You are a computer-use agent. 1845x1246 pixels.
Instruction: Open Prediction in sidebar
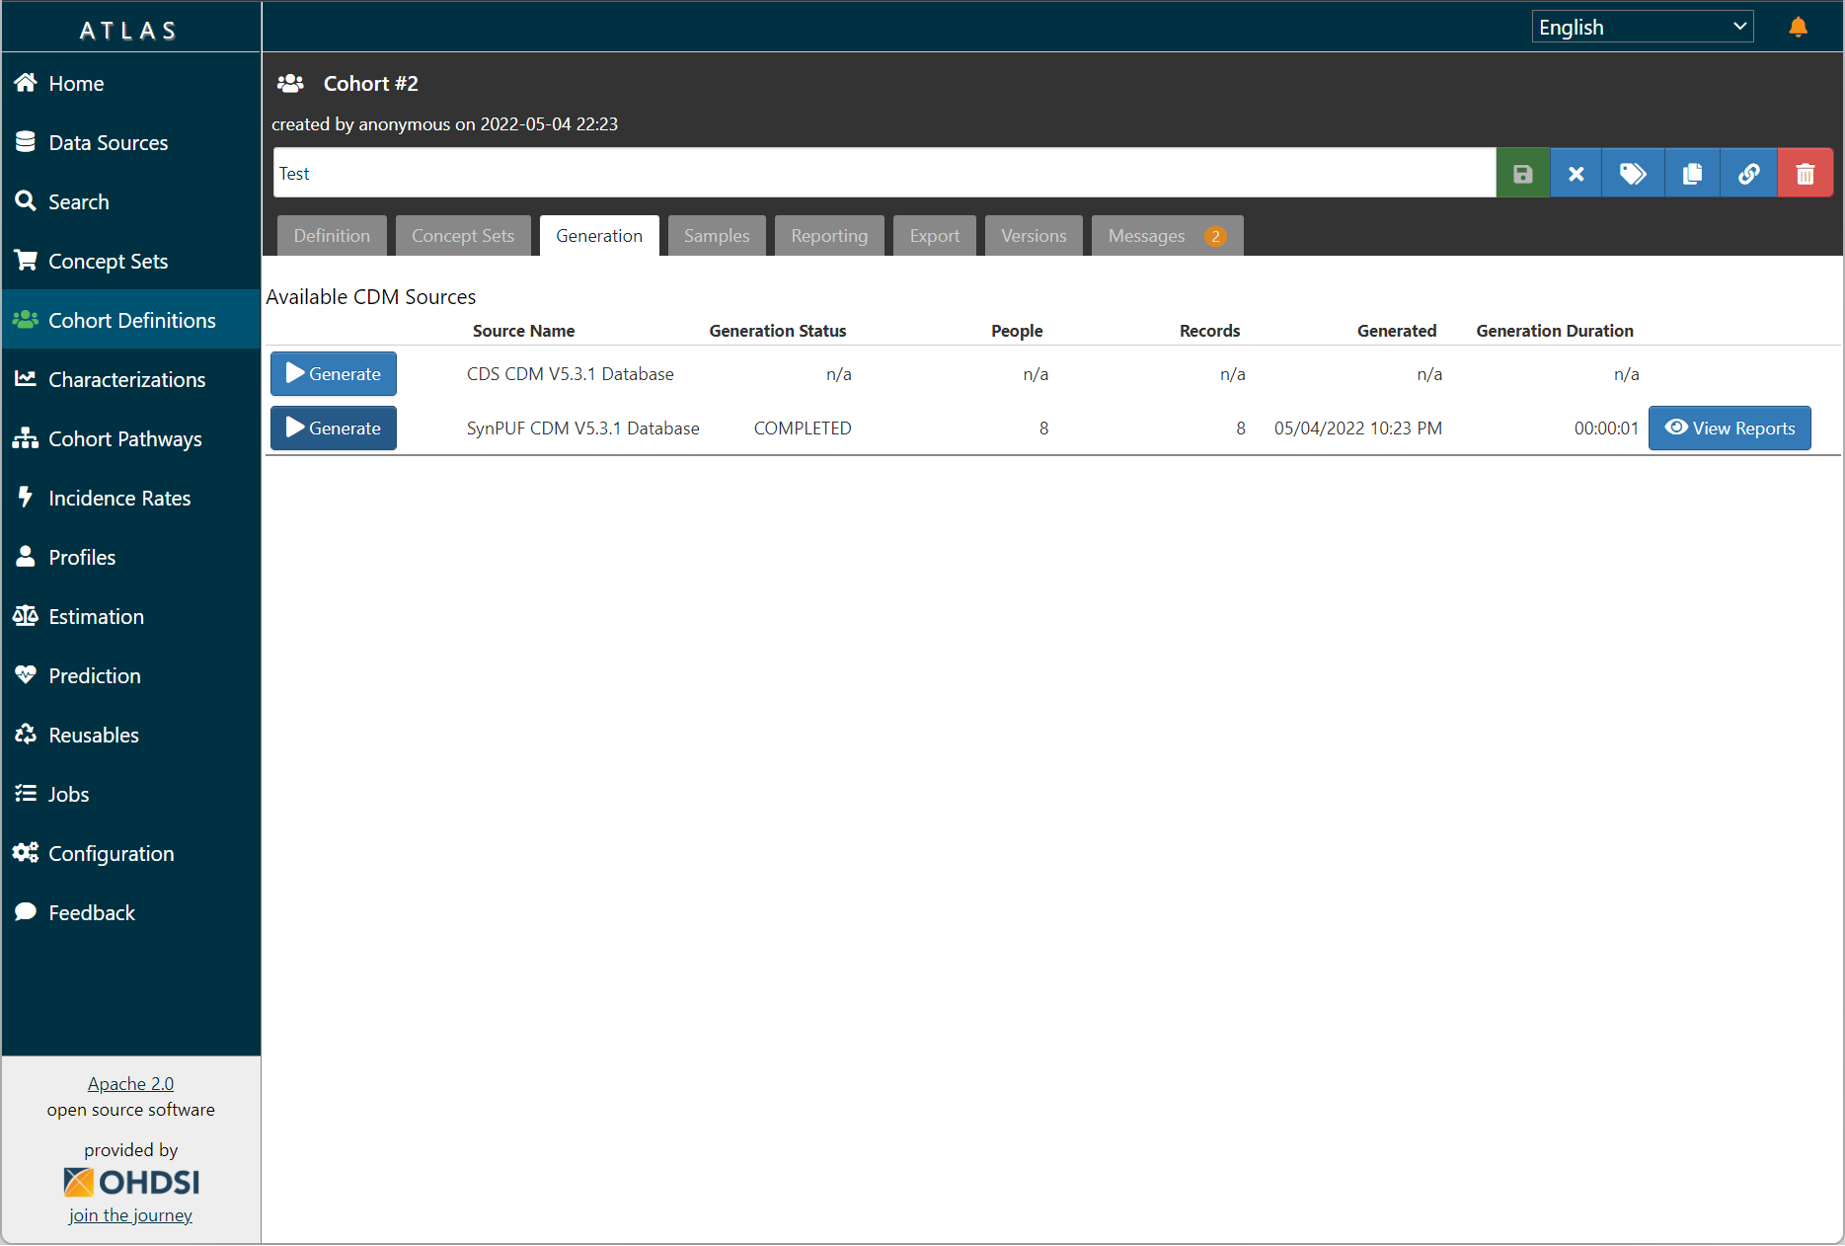130,675
